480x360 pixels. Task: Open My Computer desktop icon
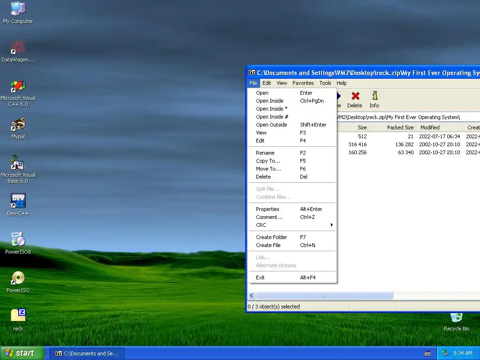pyautogui.click(x=18, y=12)
